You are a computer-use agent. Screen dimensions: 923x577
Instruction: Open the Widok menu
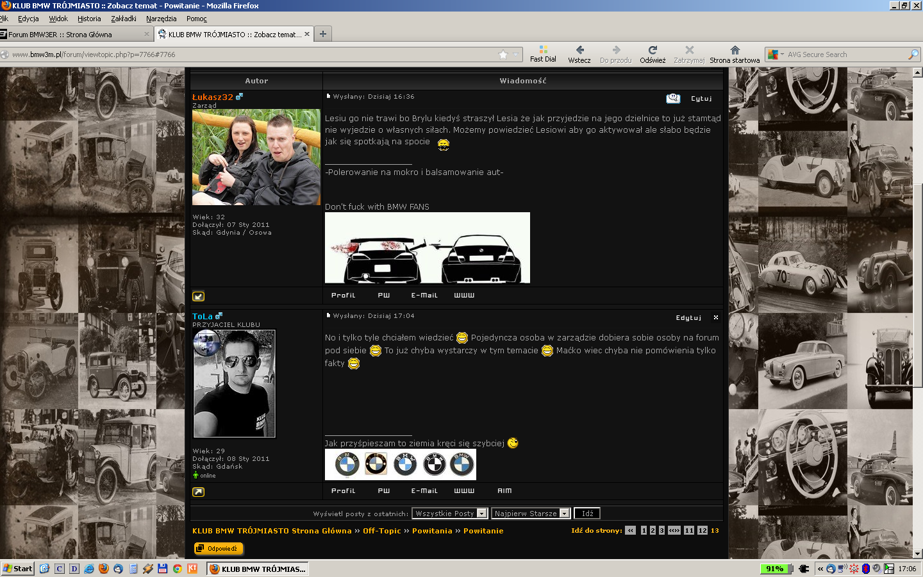point(58,19)
